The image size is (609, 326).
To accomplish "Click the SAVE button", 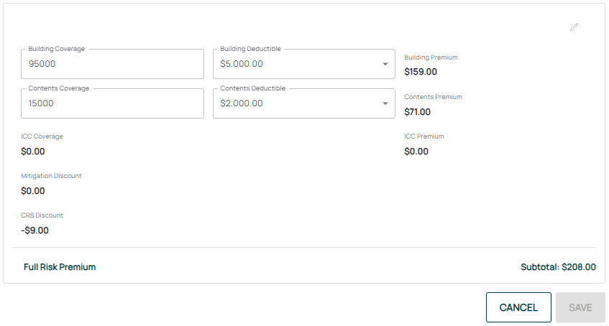I will [x=580, y=307].
